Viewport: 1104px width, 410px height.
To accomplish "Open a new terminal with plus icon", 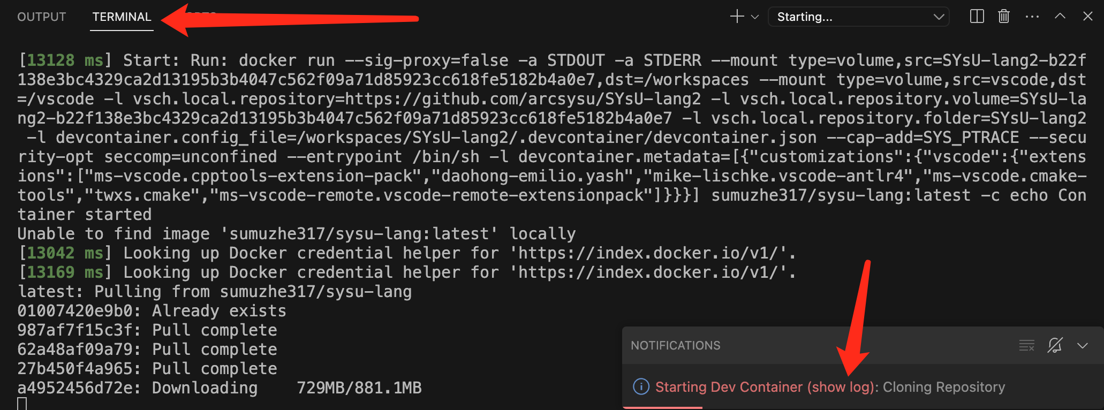I will pos(737,17).
